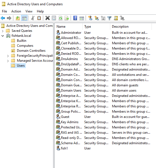Expand the ForeignSecurityPrincipals node
156x168 pixels.
click(x=8, y=56)
